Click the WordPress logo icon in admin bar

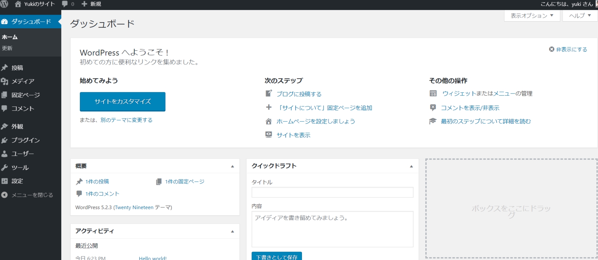4,4
